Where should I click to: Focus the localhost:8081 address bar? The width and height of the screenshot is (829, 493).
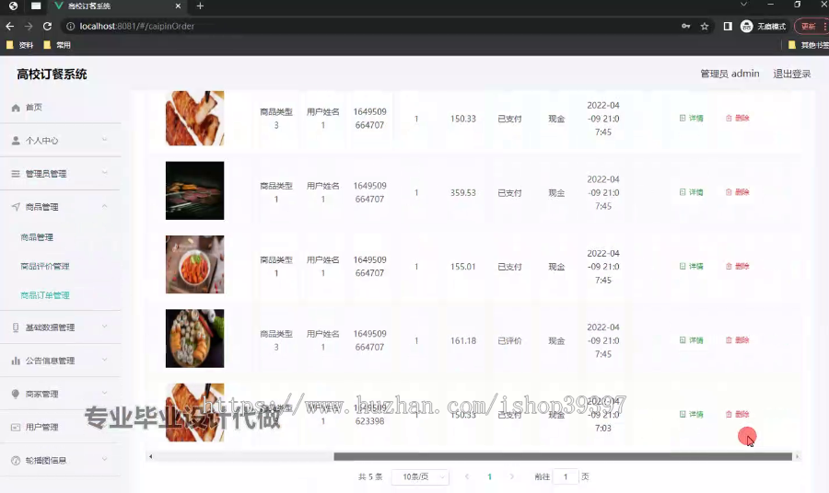coord(370,26)
